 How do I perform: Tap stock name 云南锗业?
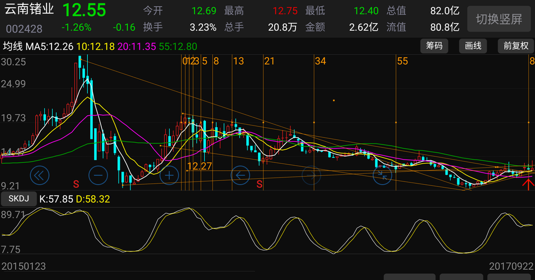pyautogui.click(x=29, y=9)
